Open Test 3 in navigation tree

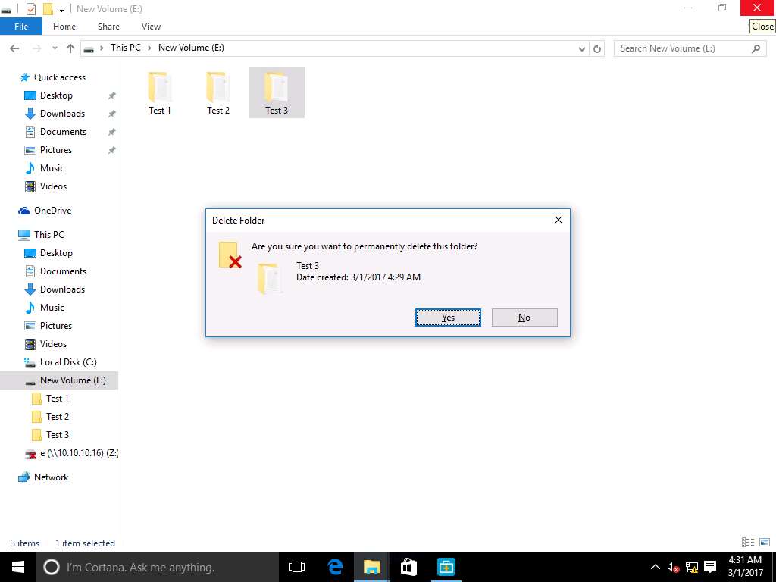coord(58,435)
